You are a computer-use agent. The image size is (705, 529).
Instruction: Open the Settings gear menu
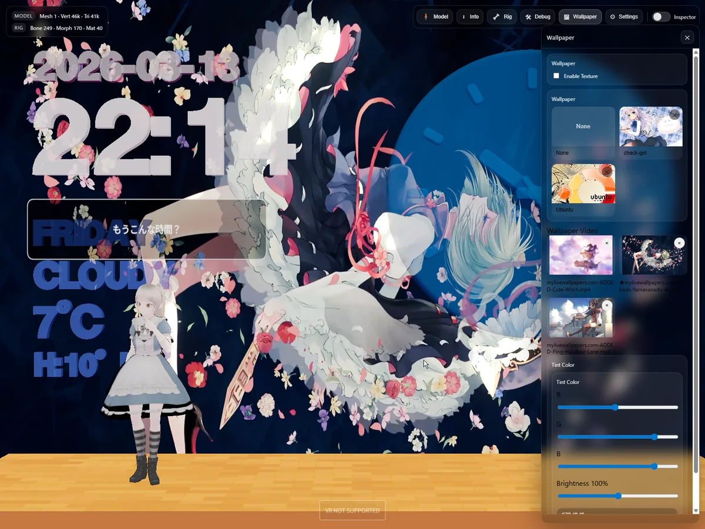[623, 17]
